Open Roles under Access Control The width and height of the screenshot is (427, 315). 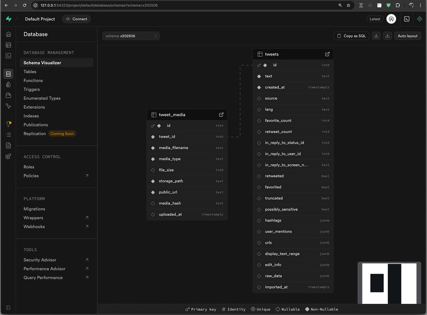(x=29, y=167)
